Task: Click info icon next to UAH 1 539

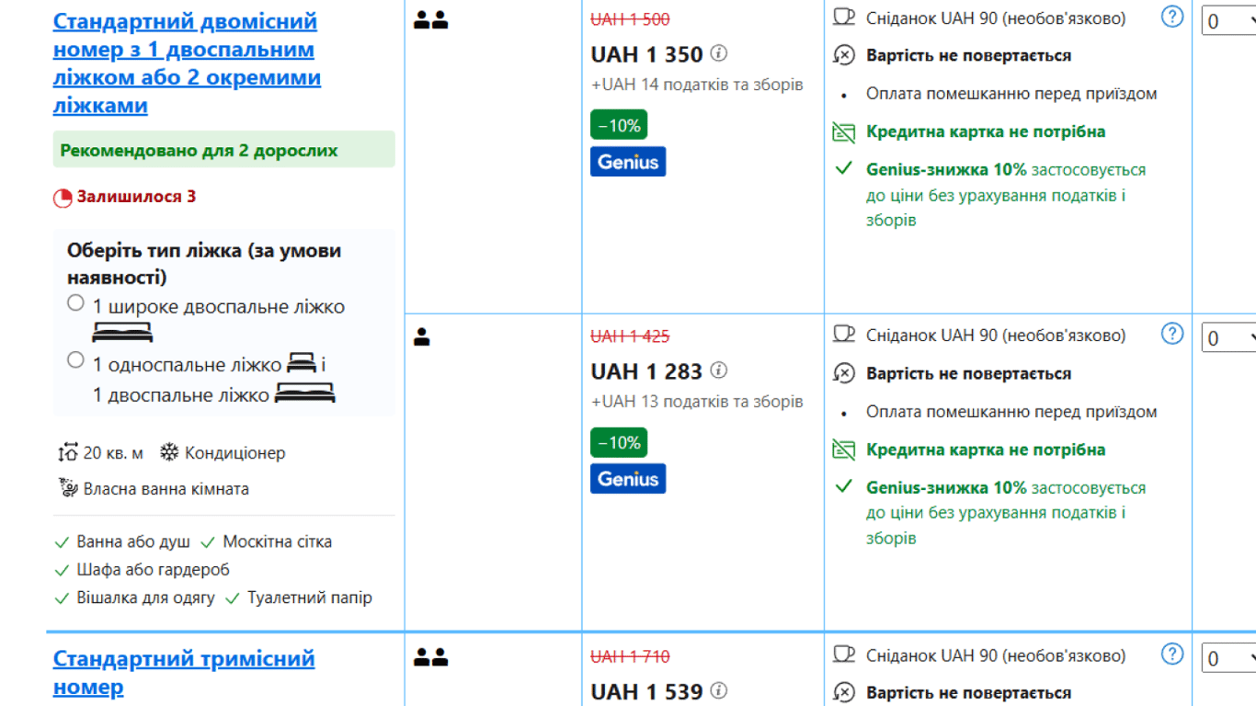Action: [x=719, y=690]
